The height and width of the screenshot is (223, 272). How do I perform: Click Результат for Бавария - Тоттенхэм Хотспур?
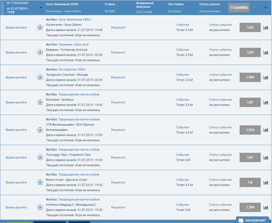click(118, 52)
